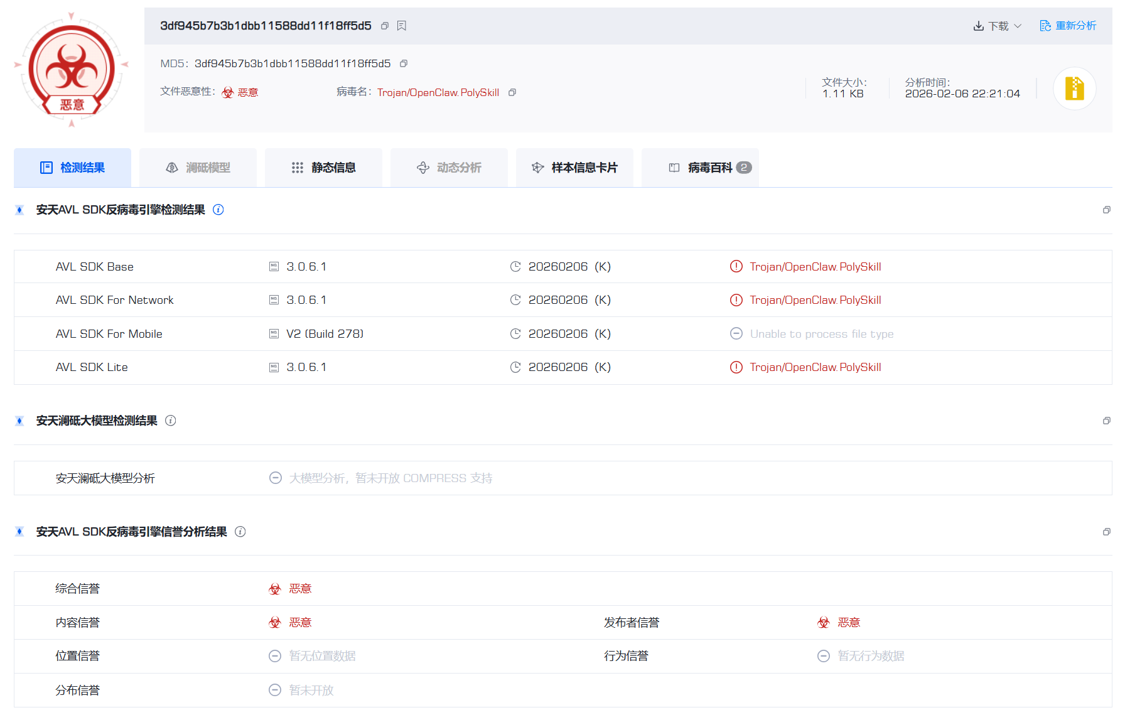The height and width of the screenshot is (715, 1125).
Task: Open the 样本信息卡片 tab
Action: [575, 168]
